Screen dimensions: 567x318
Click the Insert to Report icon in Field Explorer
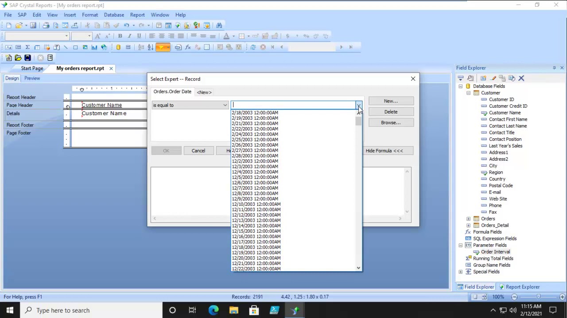(x=461, y=78)
